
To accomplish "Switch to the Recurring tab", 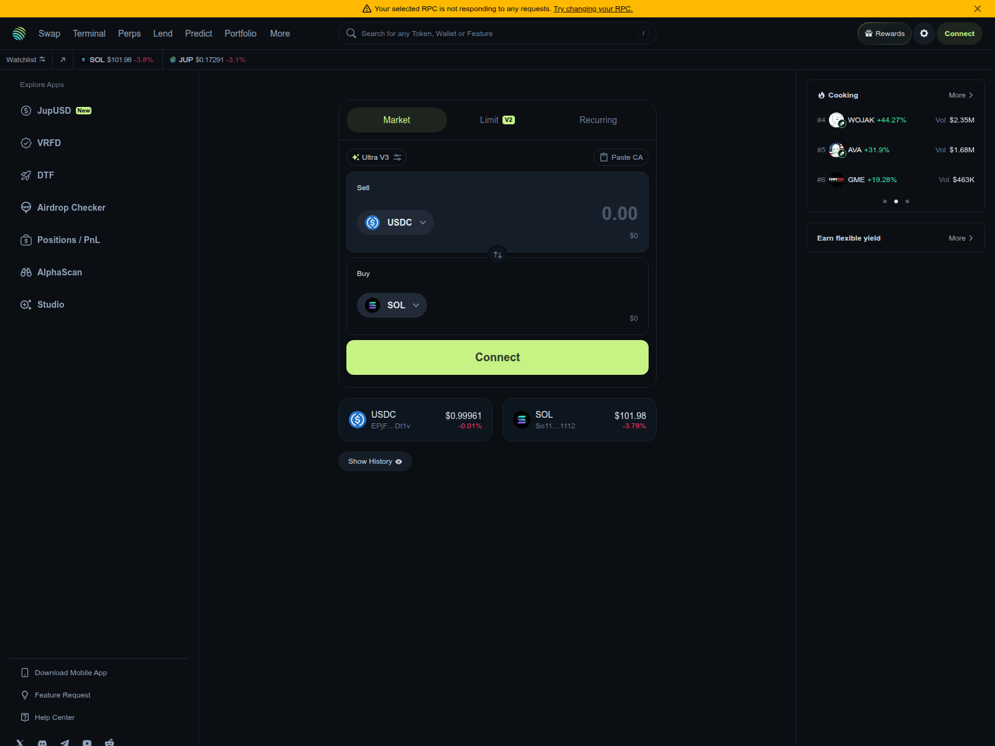I will tap(598, 120).
